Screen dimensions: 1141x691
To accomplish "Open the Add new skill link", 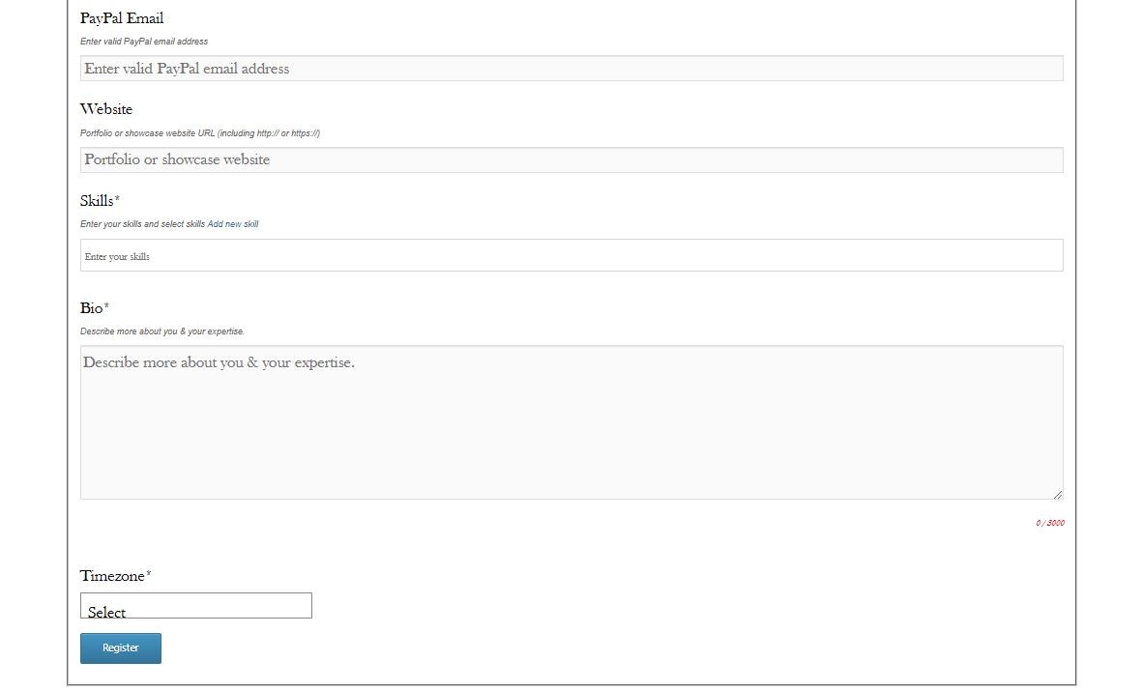I will click(x=233, y=224).
